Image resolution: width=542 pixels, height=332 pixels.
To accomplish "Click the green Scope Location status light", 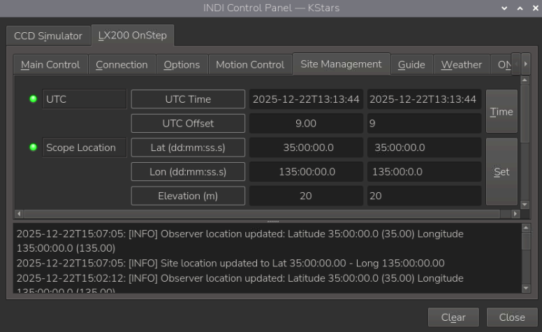I will tap(33, 147).
